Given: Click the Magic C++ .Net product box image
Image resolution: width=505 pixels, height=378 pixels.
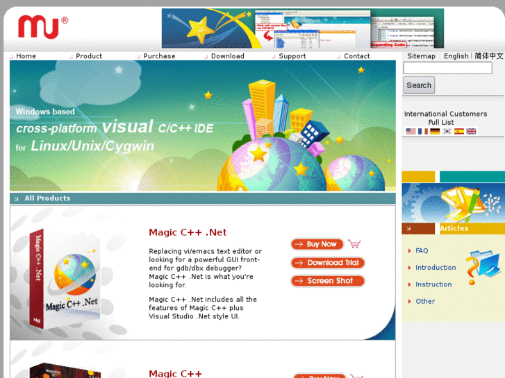Looking at the screenshot, I should click(65, 279).
